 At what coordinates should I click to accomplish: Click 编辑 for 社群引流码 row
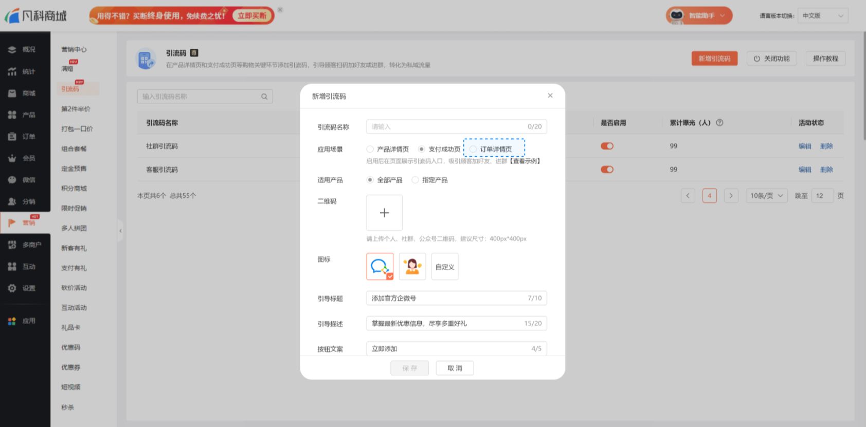pyautogui.click(x=805, y=146)
